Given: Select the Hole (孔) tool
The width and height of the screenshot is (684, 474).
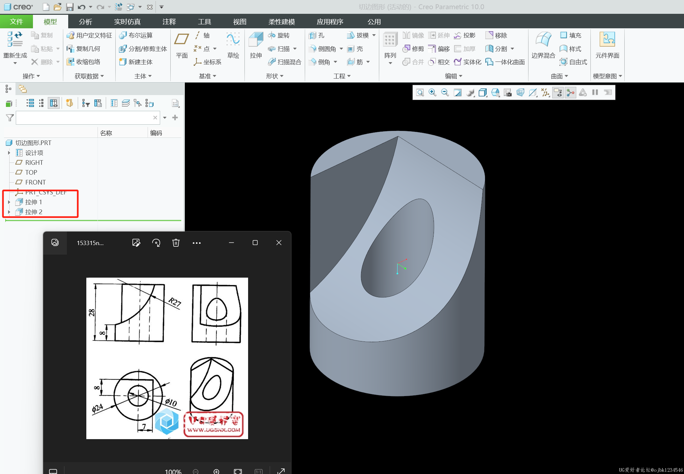Looking at the screenshot, I should 317,35.
